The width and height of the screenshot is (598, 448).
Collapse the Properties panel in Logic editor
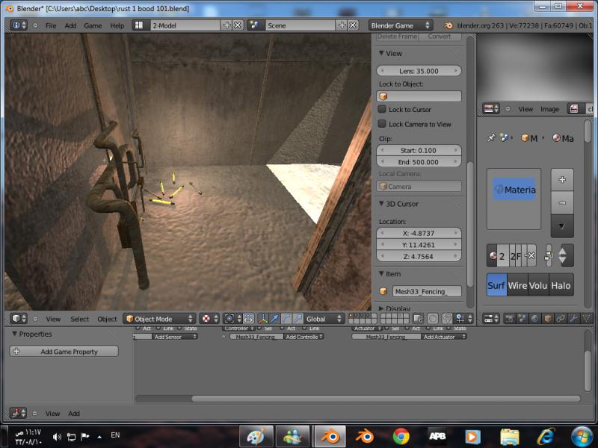click(x=14, y=334)
